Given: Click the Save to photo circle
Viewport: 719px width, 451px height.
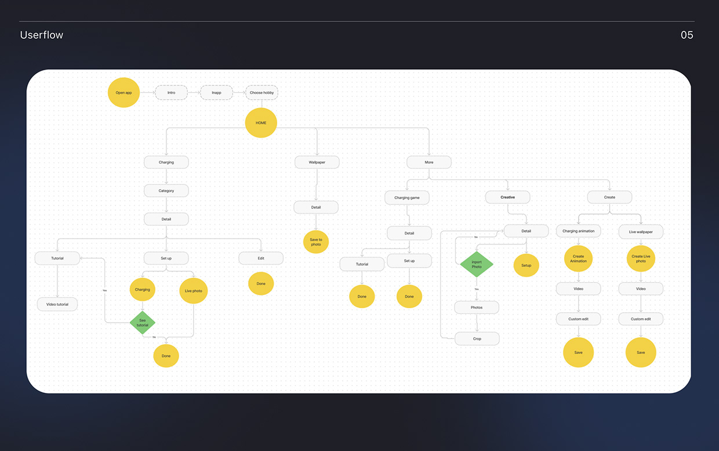Looking at the screenshot, I should pos(316,242).
